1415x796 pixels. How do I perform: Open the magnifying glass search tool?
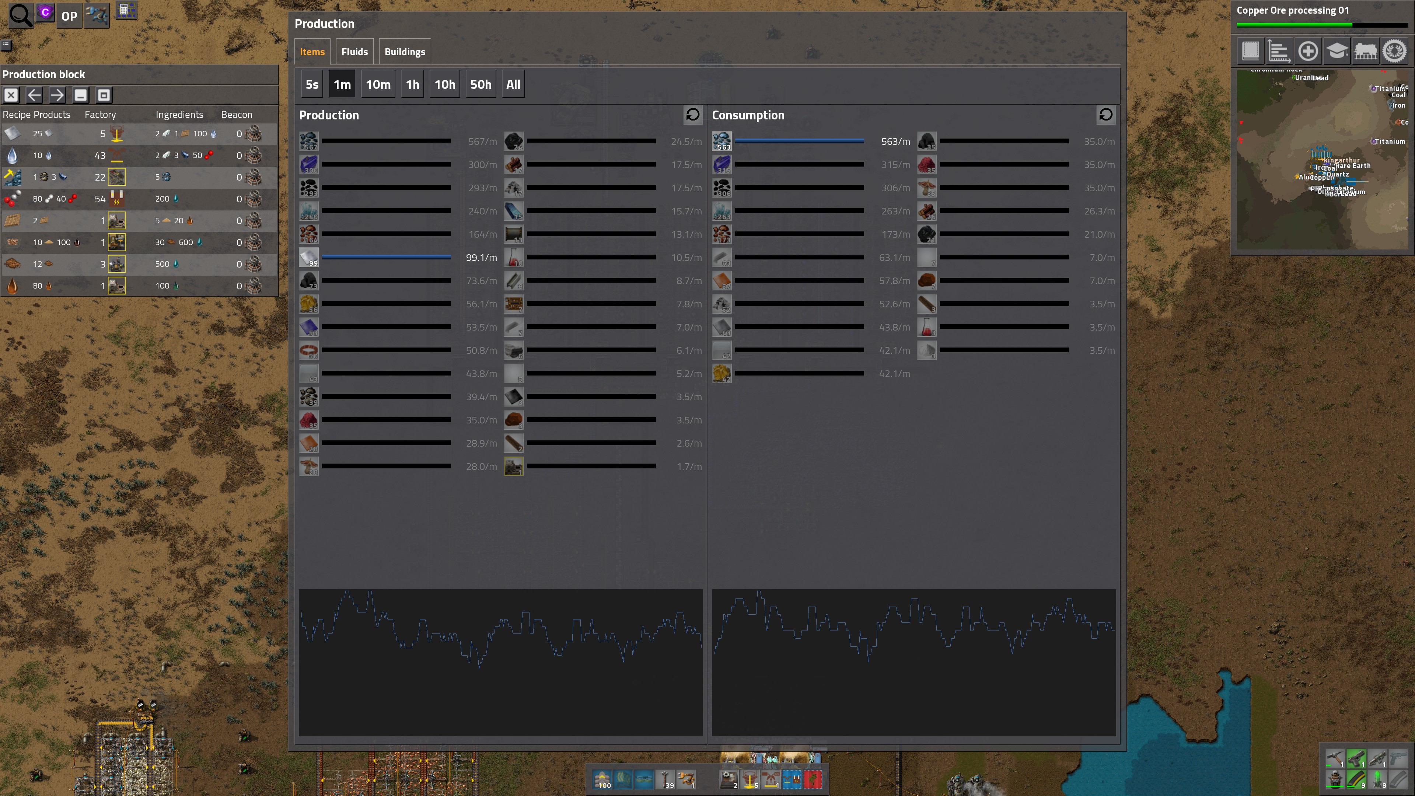(21, 15)
